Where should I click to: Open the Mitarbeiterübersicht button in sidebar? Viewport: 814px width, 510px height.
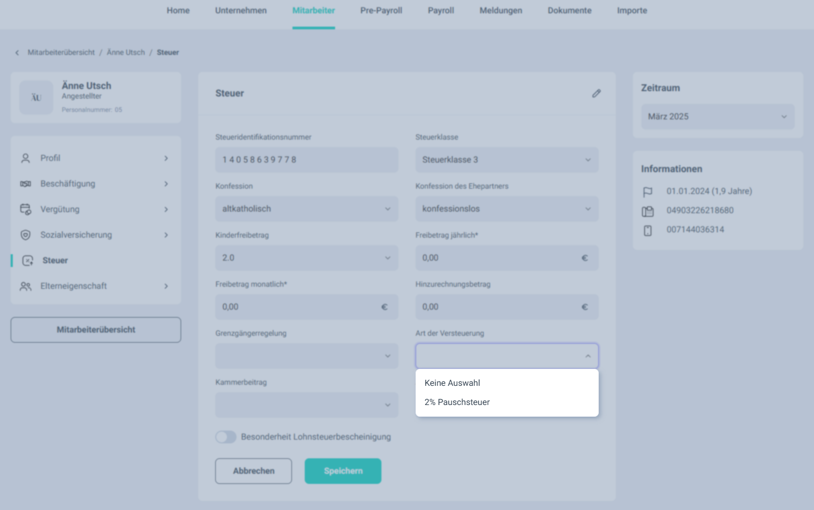[x=96, y=330]
